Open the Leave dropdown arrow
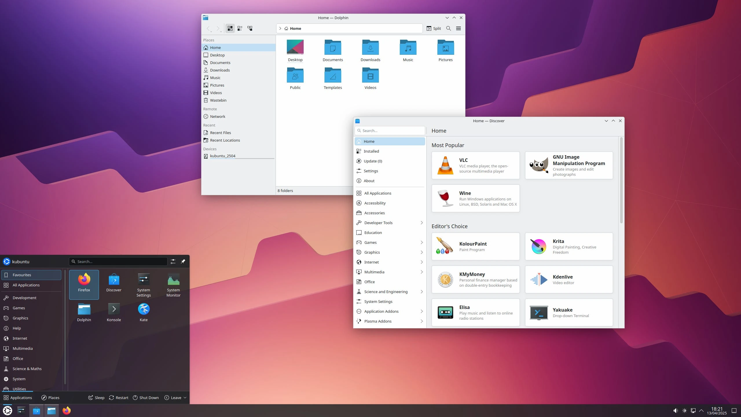Screen dimensions: 741x417 185,398
